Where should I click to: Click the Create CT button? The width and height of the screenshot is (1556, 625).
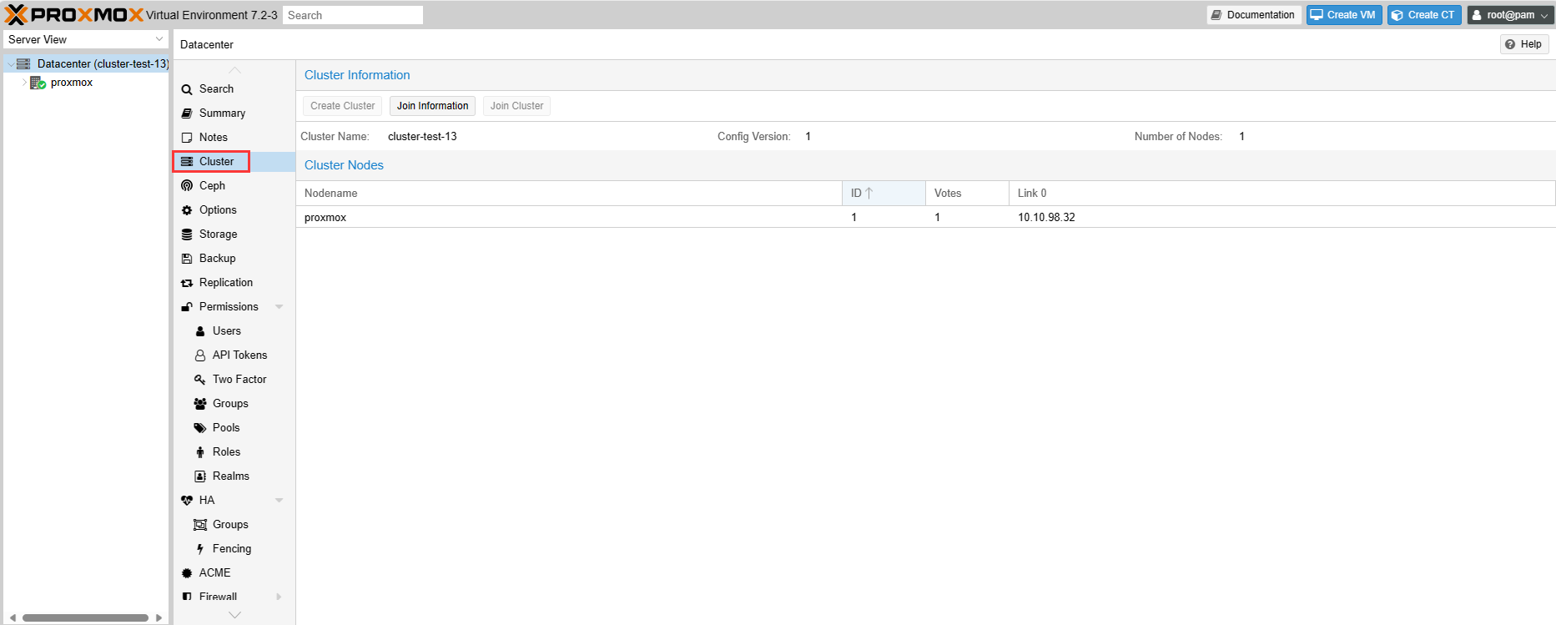click(x=1424, y=15)
